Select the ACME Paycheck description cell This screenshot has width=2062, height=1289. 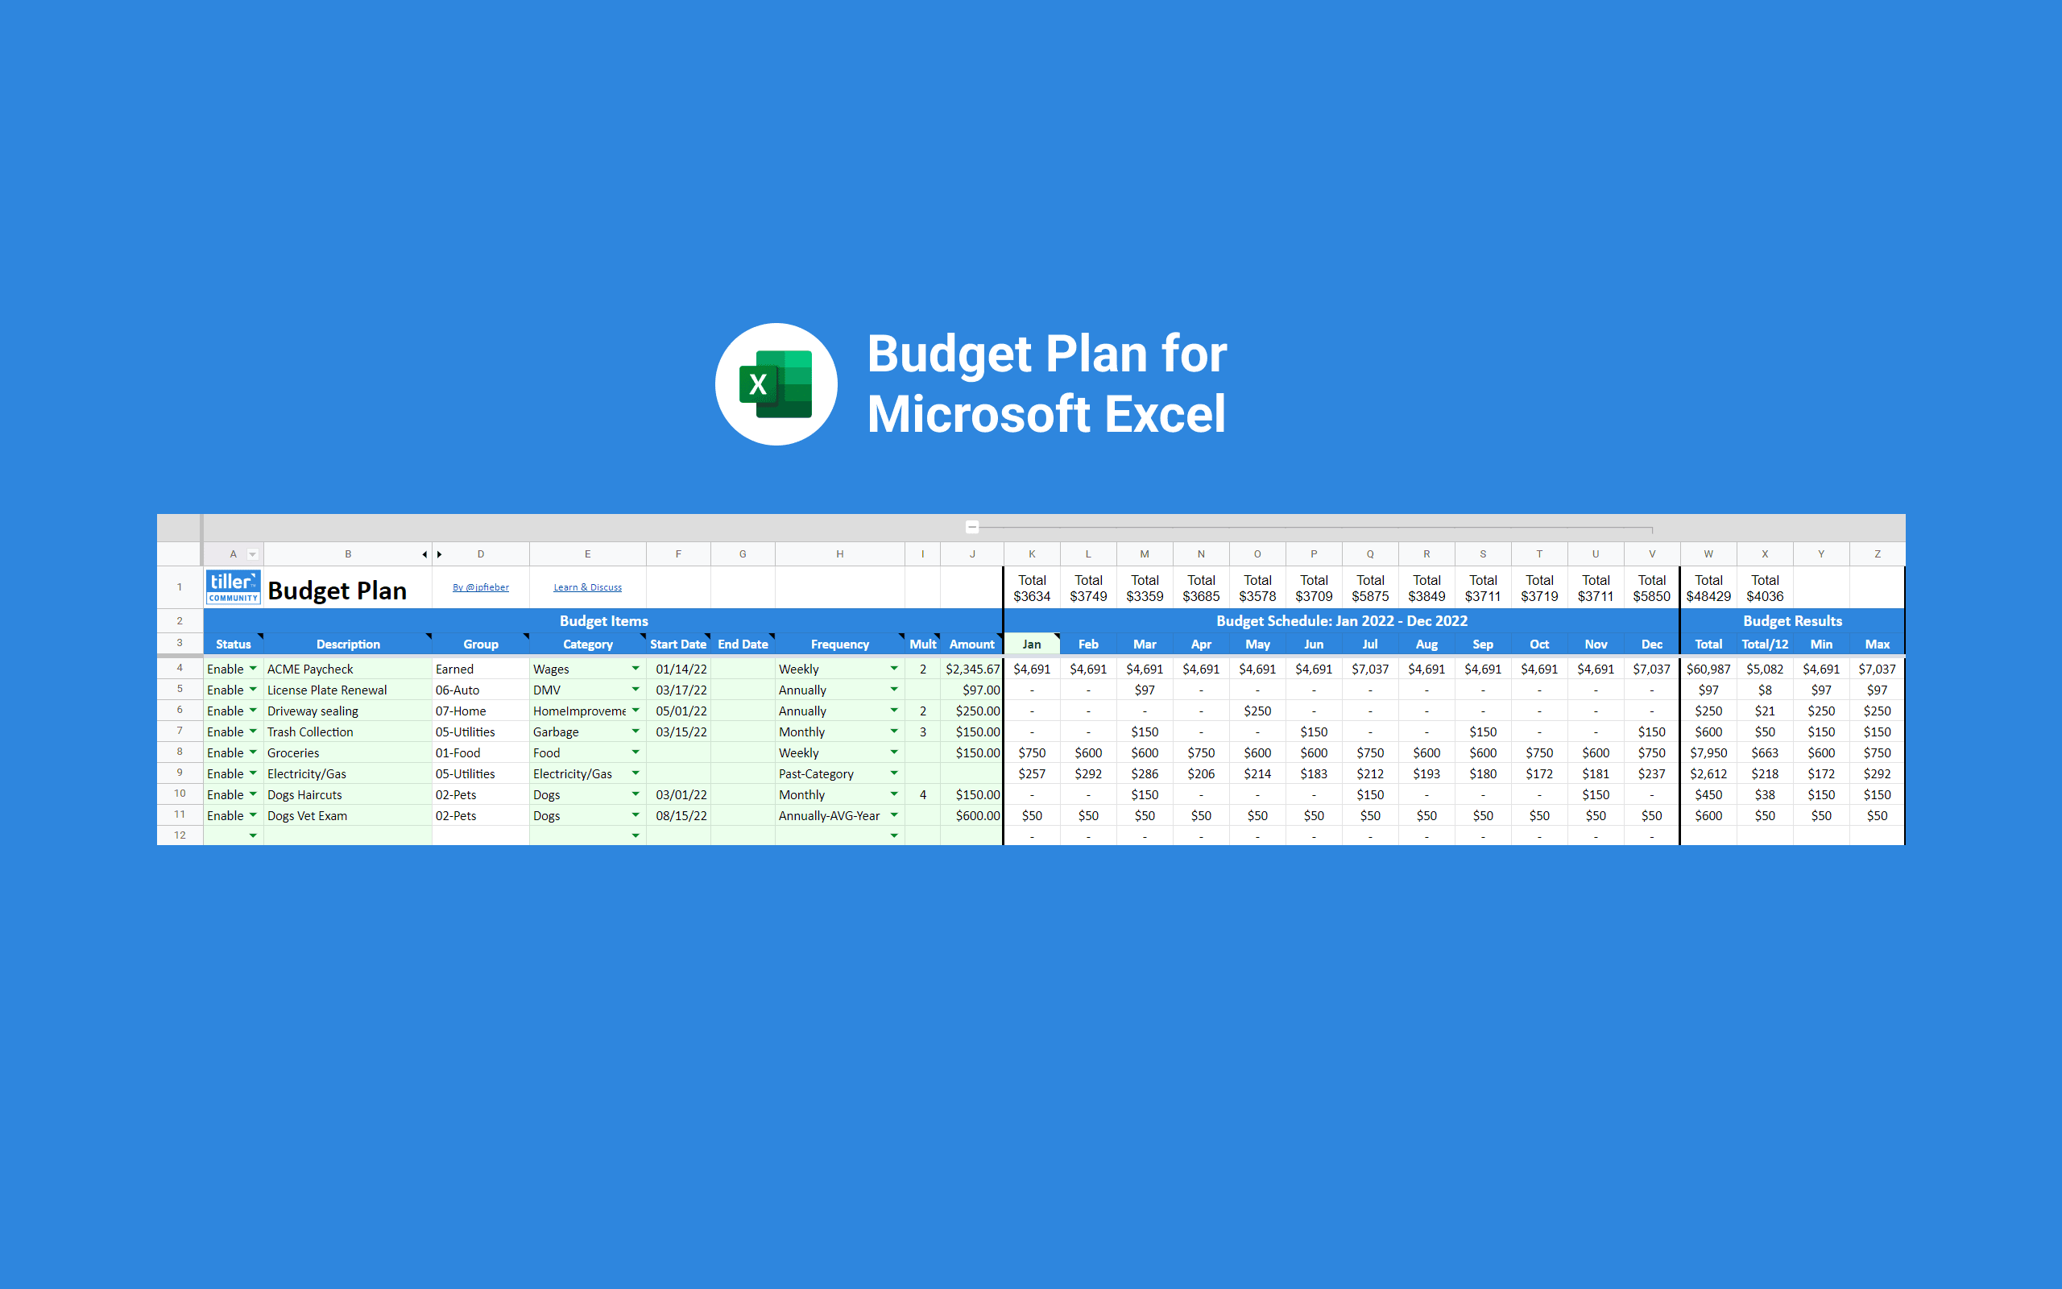pos(348,669)
